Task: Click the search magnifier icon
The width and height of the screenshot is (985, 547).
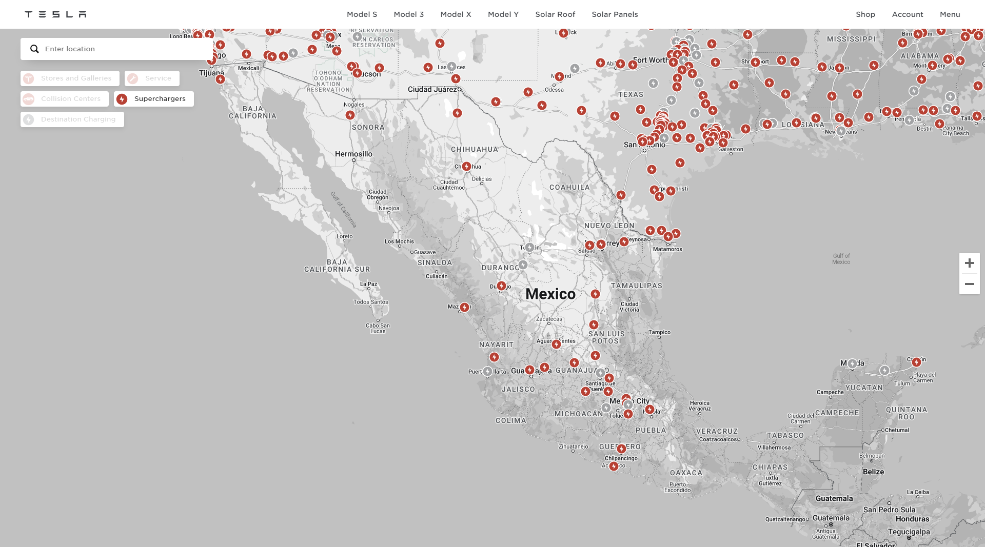Action: tap(34, 49)
